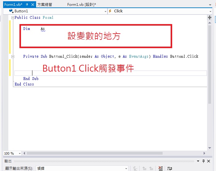Click Button1_Click in the Sub declaration

(x=63, y=56)
